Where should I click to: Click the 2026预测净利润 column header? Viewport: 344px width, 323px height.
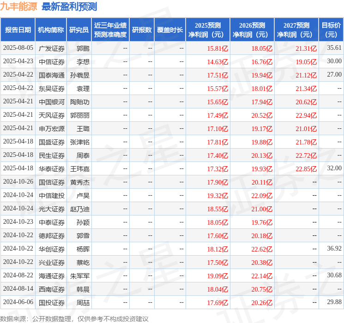(252, 30)
